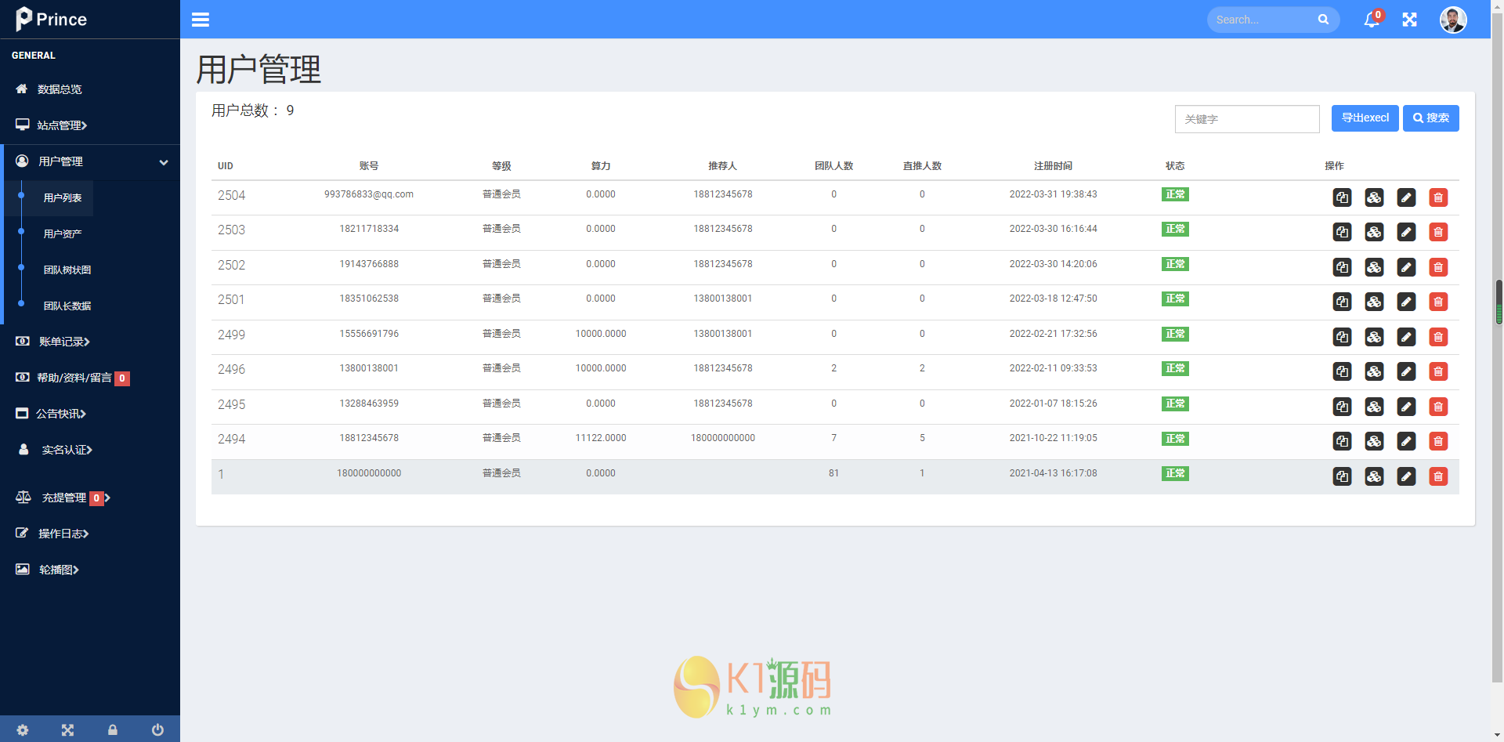
Task: Click the power icon in sidebar footer
Action: click(157, 729)
